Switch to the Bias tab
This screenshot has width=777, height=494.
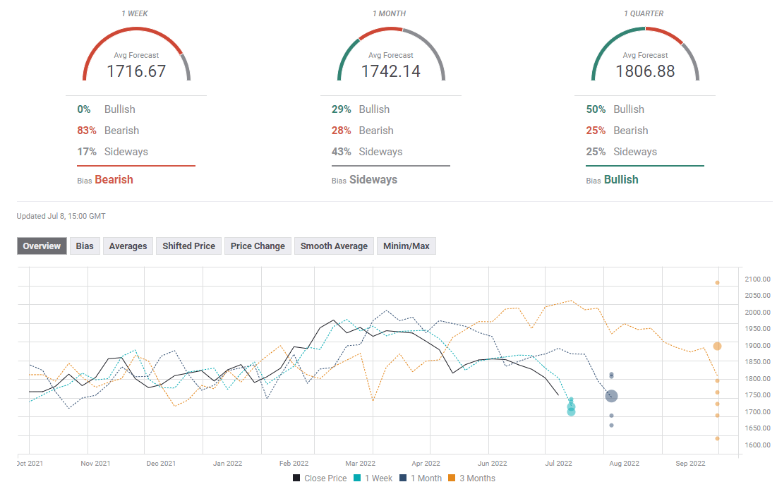85,246
